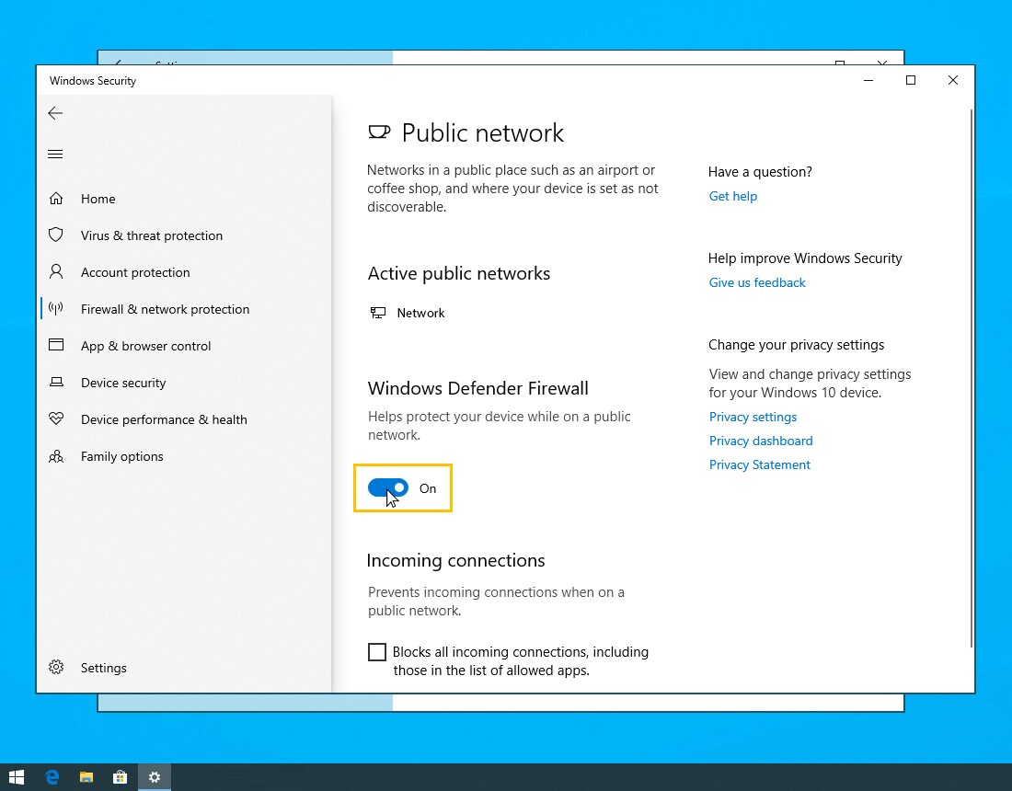1012x791 pixels.
Task: Click the Incoming connections heading
Action: coord(455,560)
